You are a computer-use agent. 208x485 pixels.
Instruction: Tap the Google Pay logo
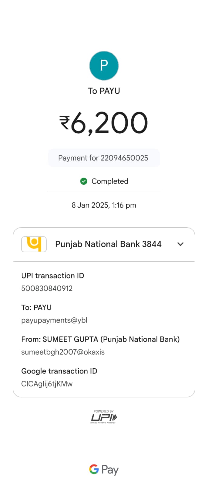[x=104, y=470]
